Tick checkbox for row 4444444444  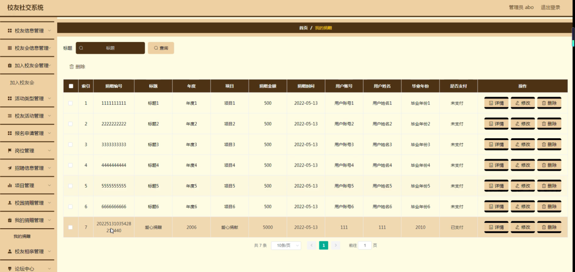point(71,165)
